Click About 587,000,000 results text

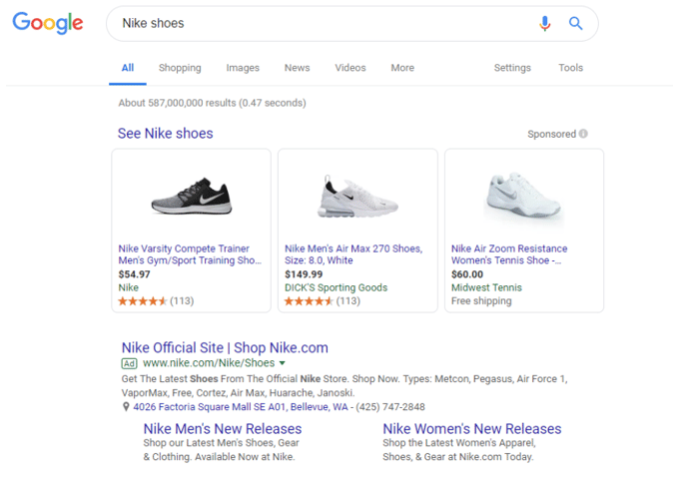212,103
